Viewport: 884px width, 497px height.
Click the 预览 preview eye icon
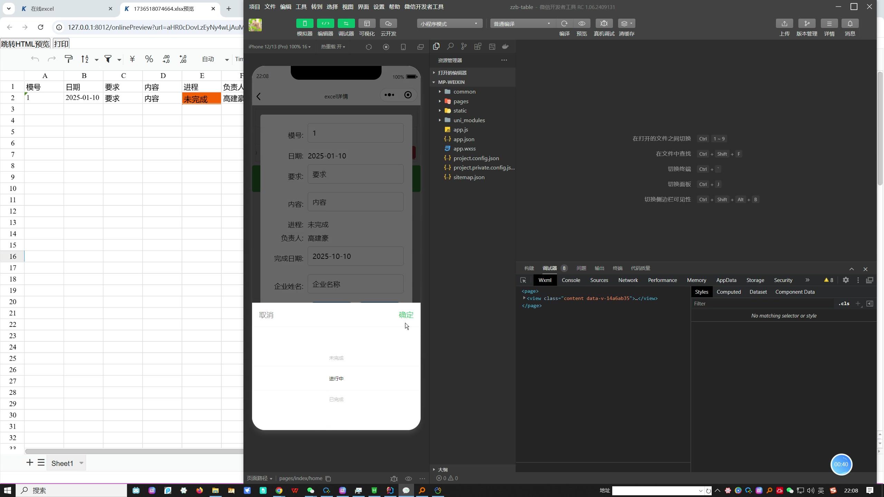point(582,23)
